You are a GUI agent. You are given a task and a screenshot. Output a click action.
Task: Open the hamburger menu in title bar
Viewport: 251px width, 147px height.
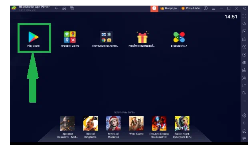(213, 8)
